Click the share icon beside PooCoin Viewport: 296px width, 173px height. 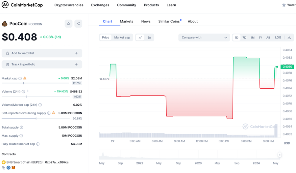pos(78,24)
